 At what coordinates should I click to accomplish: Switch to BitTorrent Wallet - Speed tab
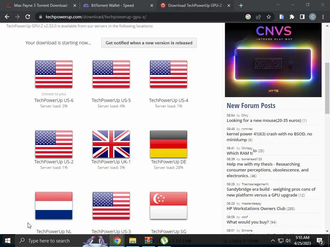click(x=118, y=5)
